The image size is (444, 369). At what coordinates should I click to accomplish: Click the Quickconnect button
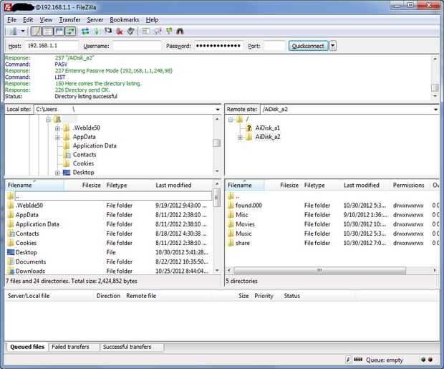pos(308,46)
